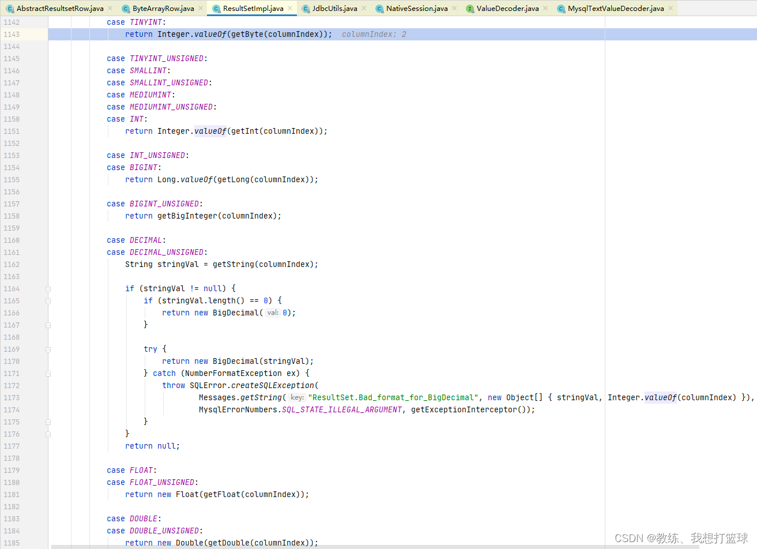This screenshot has height=549, width=757.
Task: Close the ResultSetImpl.java tab
Action: tap(290, 8)
